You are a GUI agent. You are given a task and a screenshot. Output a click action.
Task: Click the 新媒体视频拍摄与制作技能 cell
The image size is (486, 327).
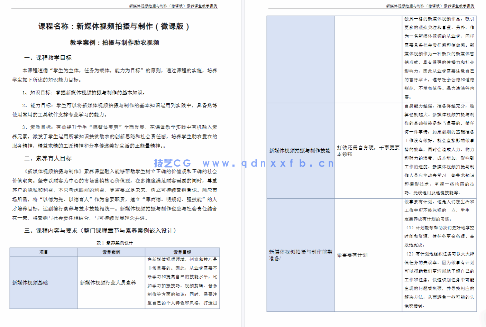(x=300, y=151)
